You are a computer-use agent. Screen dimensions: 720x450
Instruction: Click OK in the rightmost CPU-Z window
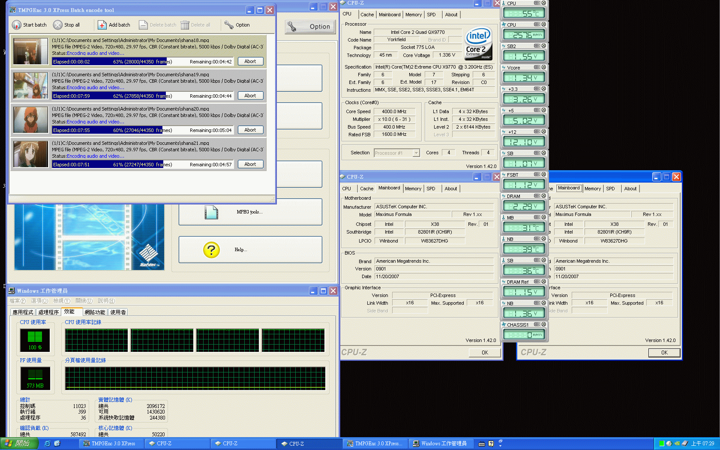click(664, 353)
